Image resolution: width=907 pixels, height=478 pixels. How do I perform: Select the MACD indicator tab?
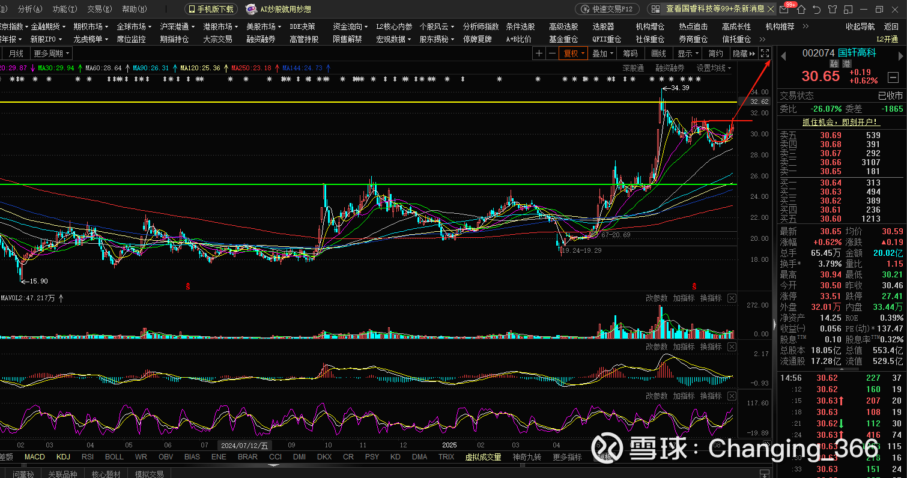(35, 457)
